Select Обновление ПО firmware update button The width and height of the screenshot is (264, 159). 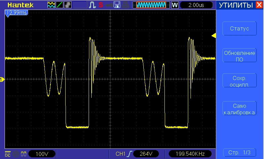point(239,56)
